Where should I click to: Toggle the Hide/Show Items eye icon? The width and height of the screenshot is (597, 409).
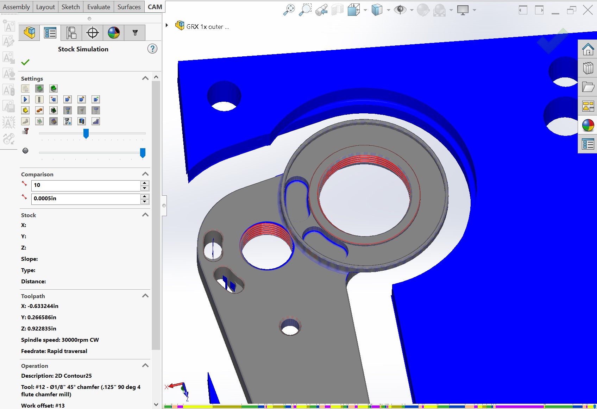click(400, 10)
